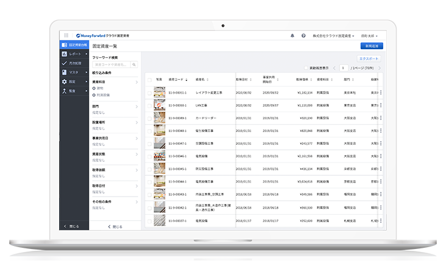Open the notifications bell

pyautogui.click(x=292, y=36)
